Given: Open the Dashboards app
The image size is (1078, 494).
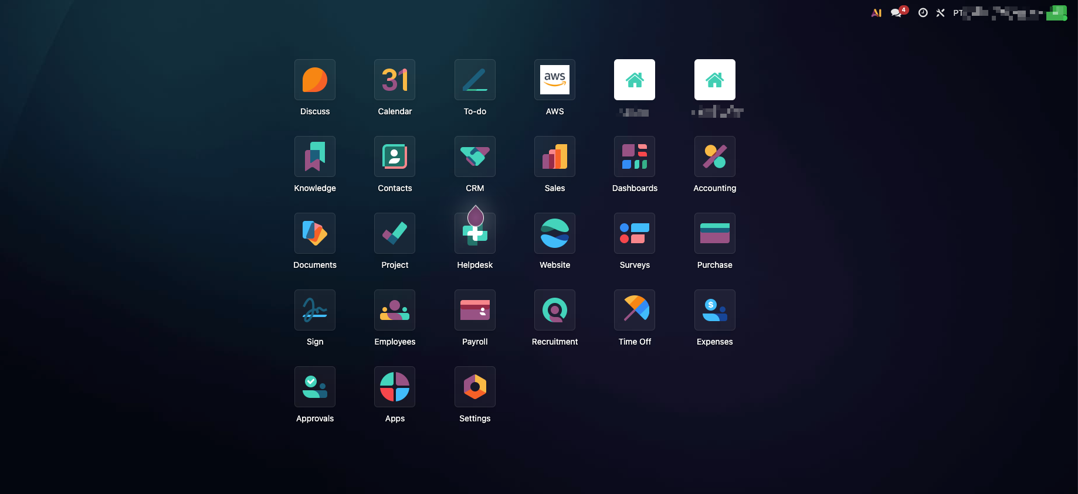Looking at the screenshot, I should point(635,156).
